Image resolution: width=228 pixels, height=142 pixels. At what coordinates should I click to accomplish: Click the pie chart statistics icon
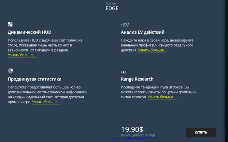[x=10, y=70]
